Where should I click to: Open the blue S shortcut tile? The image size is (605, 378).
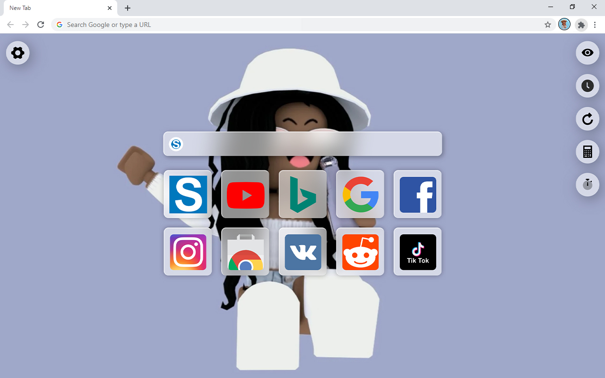pos(188,194)
